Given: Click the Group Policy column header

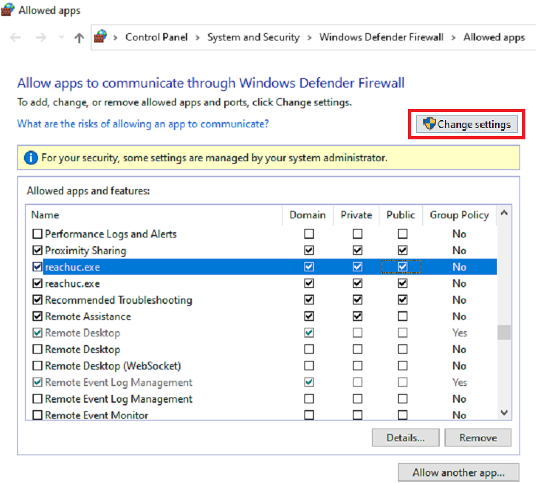Looking at the screenshot, I should [459, 215].
